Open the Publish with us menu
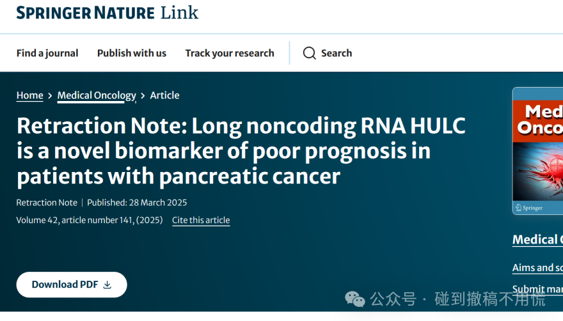Viewport: 563px width, 321px height. [x=132, y=53]
